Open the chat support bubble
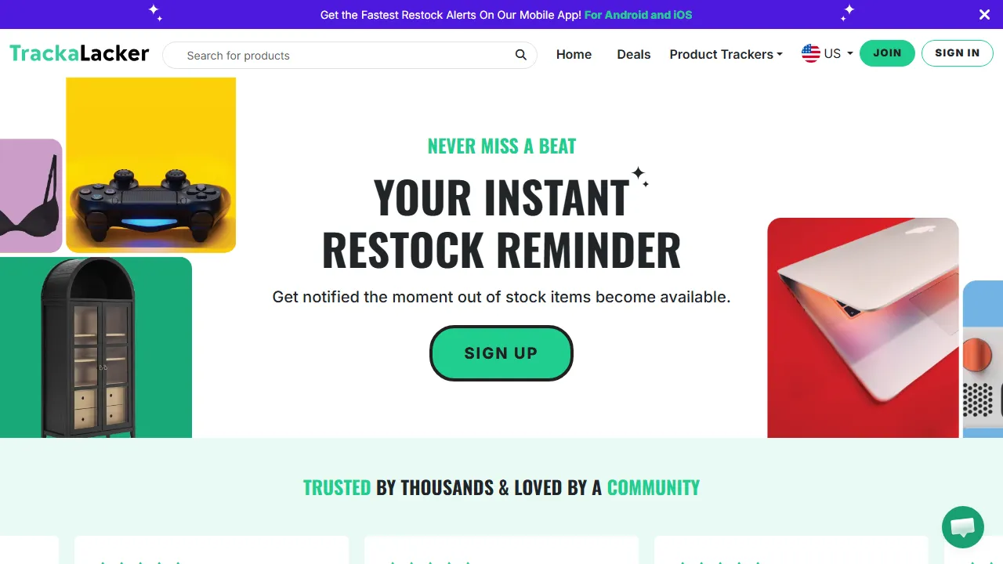The image size is (1003, 564). (962, 526)
